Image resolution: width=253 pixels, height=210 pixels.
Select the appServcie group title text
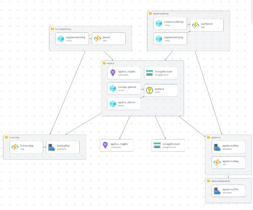click(216, 138)
